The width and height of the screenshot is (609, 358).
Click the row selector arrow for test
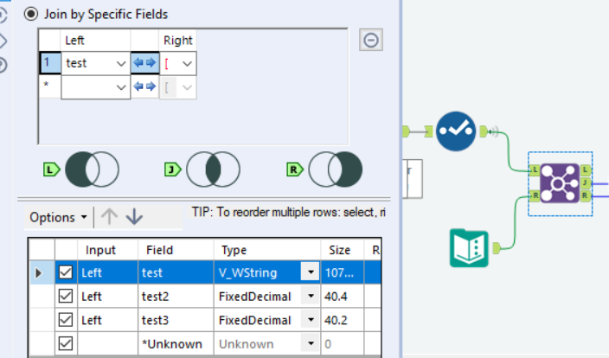42,272
